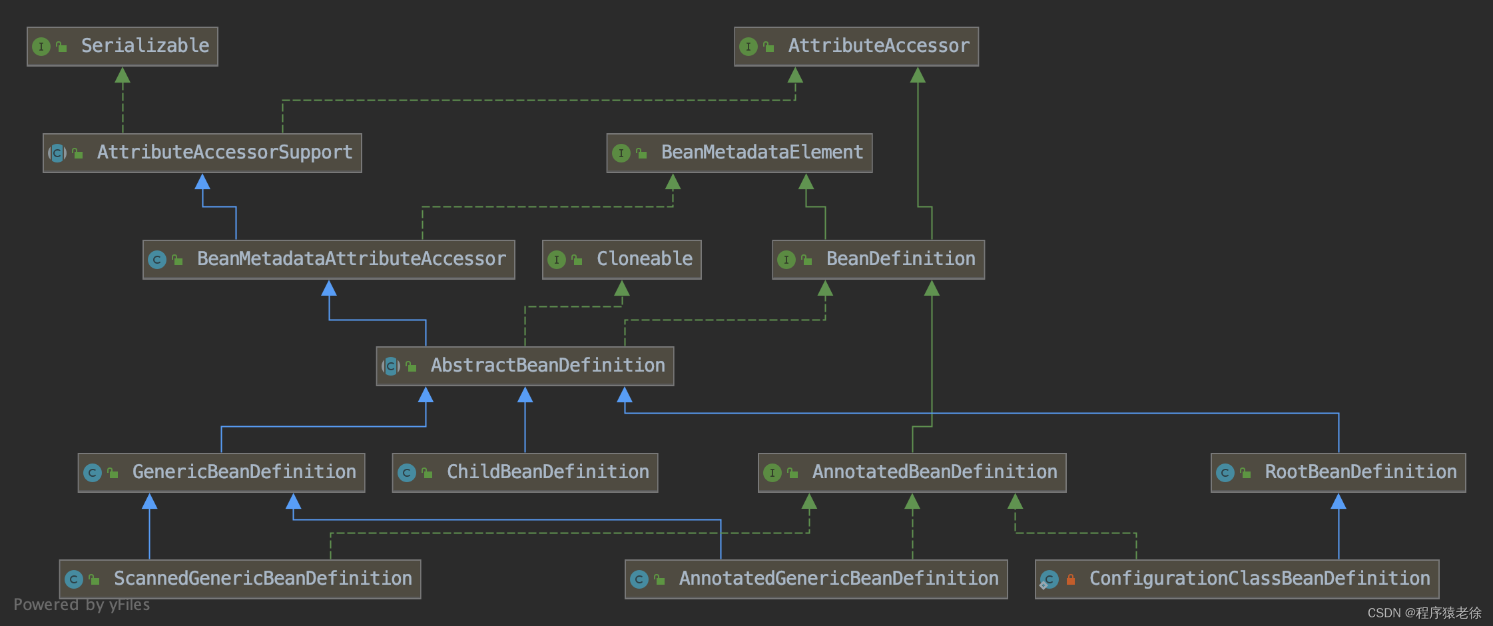The width and height of the screenshot is (1493, 626).
Task: Click the green visibility icon on Serializable
Action: [61, 47]
